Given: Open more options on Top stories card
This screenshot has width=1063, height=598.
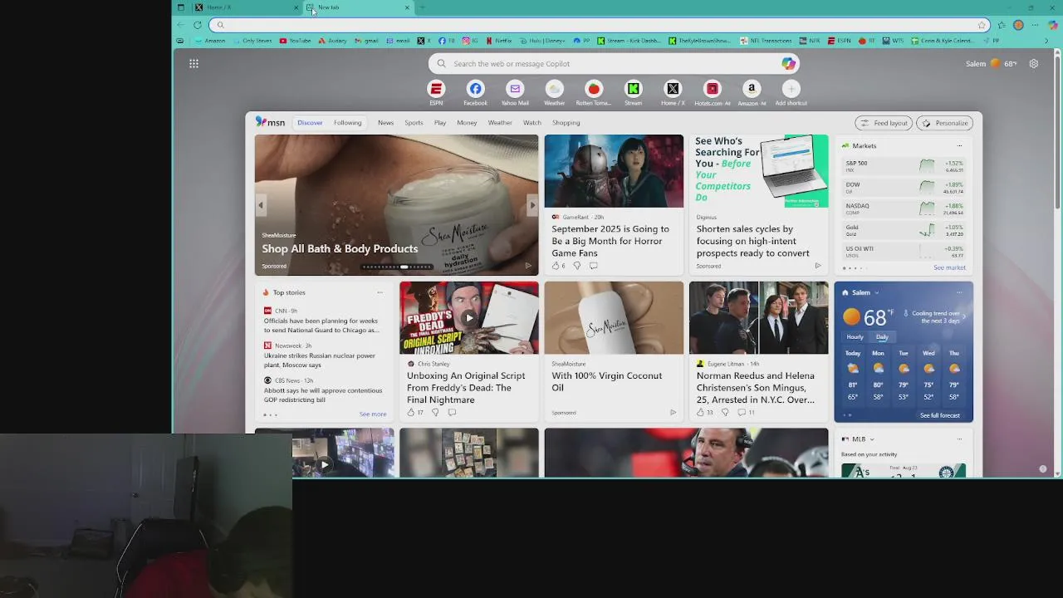Looking at the screenshot, I should pos(380,292).
